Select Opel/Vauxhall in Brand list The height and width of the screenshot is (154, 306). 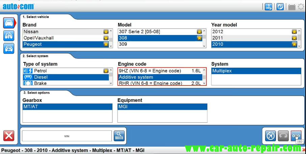pyautogui.click(x=66, y=38)
